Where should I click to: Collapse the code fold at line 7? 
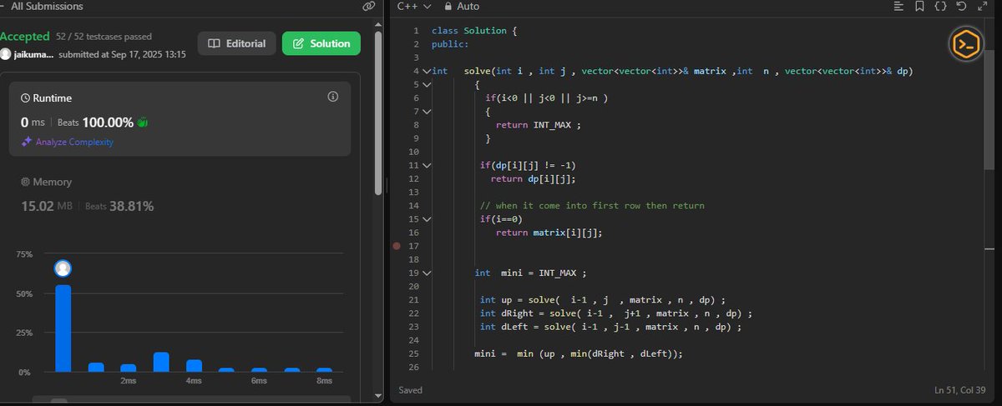(x=427, y=112)
